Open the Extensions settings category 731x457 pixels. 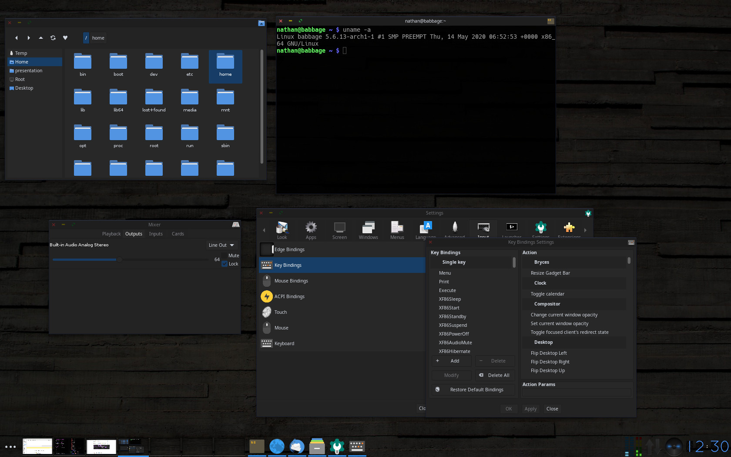(569, 229)
